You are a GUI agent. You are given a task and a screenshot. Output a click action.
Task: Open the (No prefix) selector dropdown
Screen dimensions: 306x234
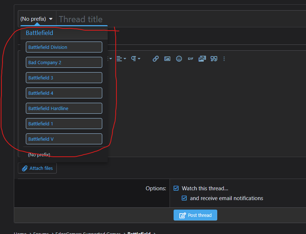[x=37, y=19]
